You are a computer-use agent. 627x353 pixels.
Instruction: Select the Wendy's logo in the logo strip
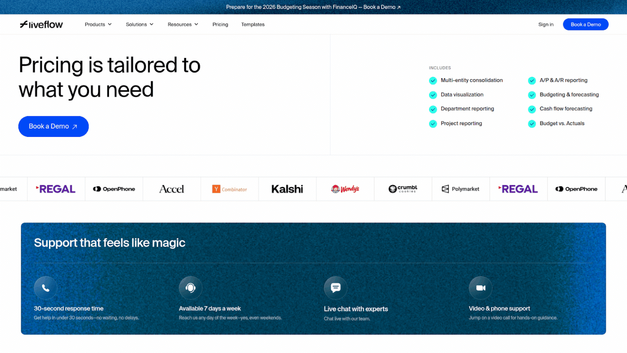coord(345,189)
